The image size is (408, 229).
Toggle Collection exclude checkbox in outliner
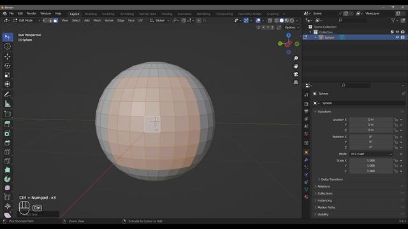(x=392, y=32)
